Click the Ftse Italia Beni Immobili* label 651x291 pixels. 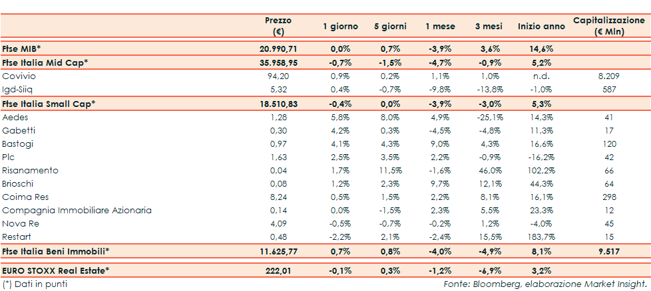point(56,251)
